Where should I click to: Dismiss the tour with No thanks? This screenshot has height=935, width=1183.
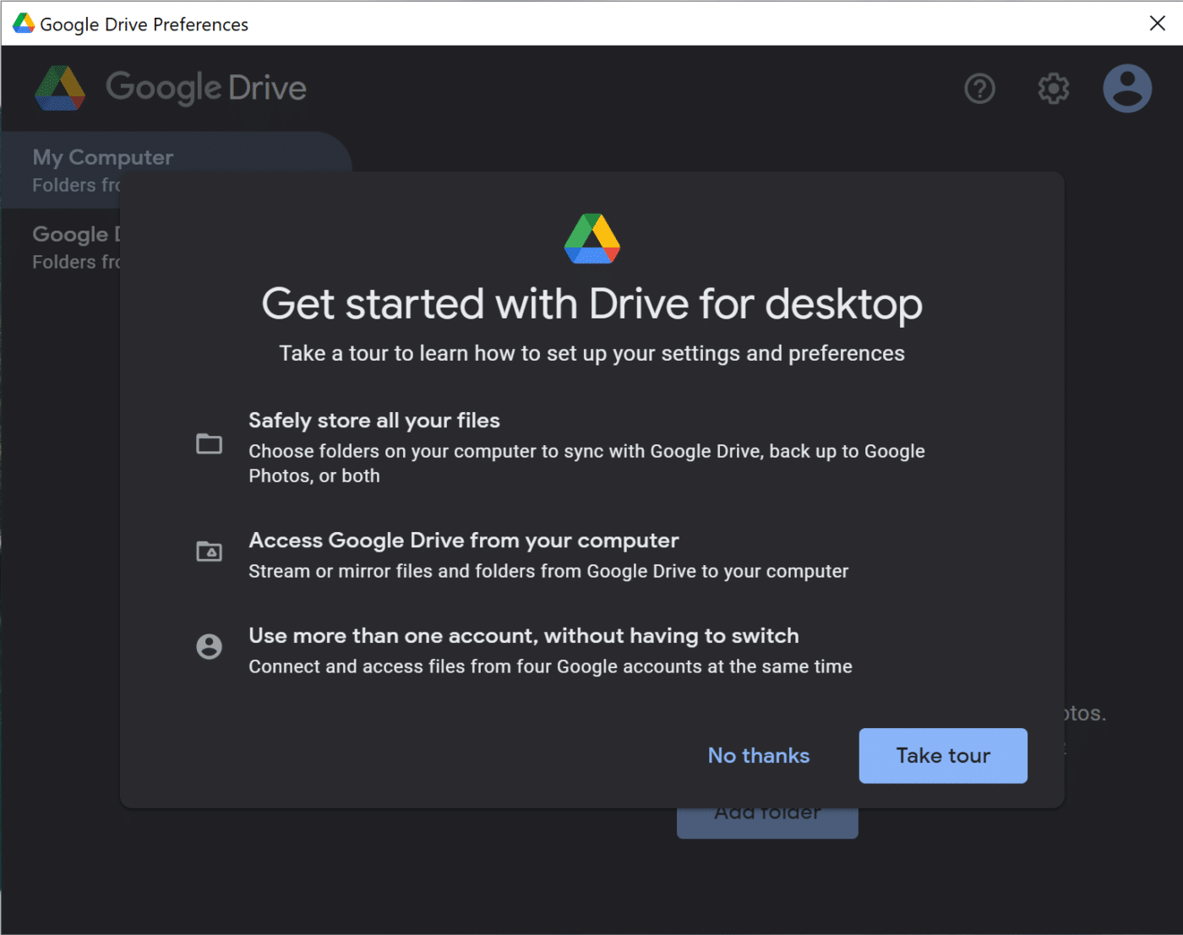coord(758,755)
